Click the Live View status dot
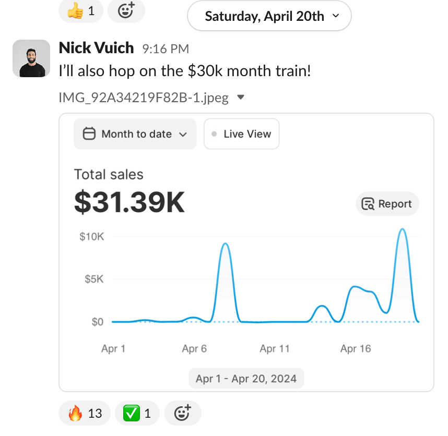 pyautogui.click(x=214, y=134)
